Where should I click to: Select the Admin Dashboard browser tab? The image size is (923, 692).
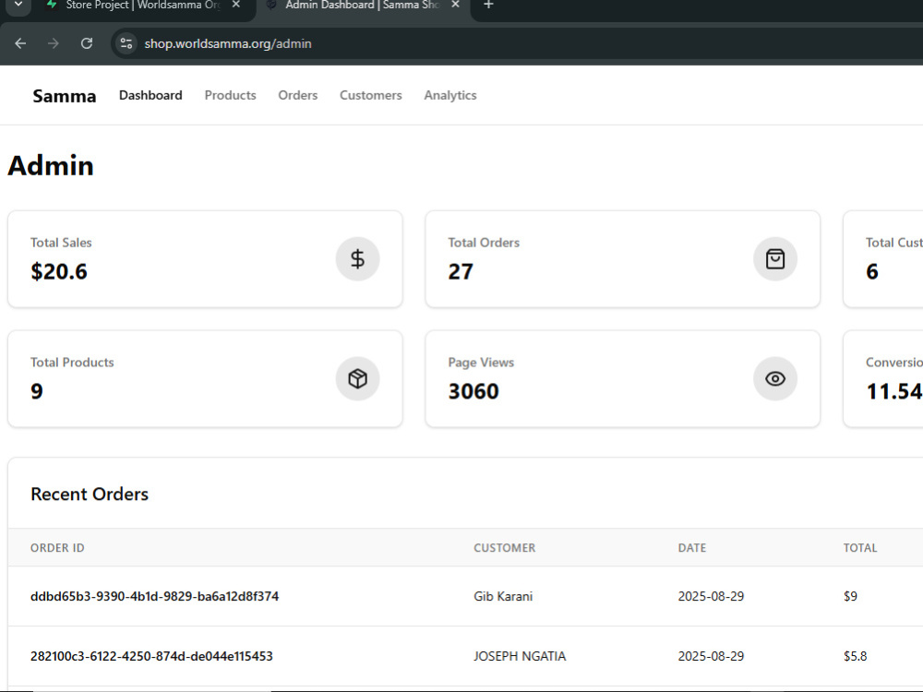click(362, 6)
